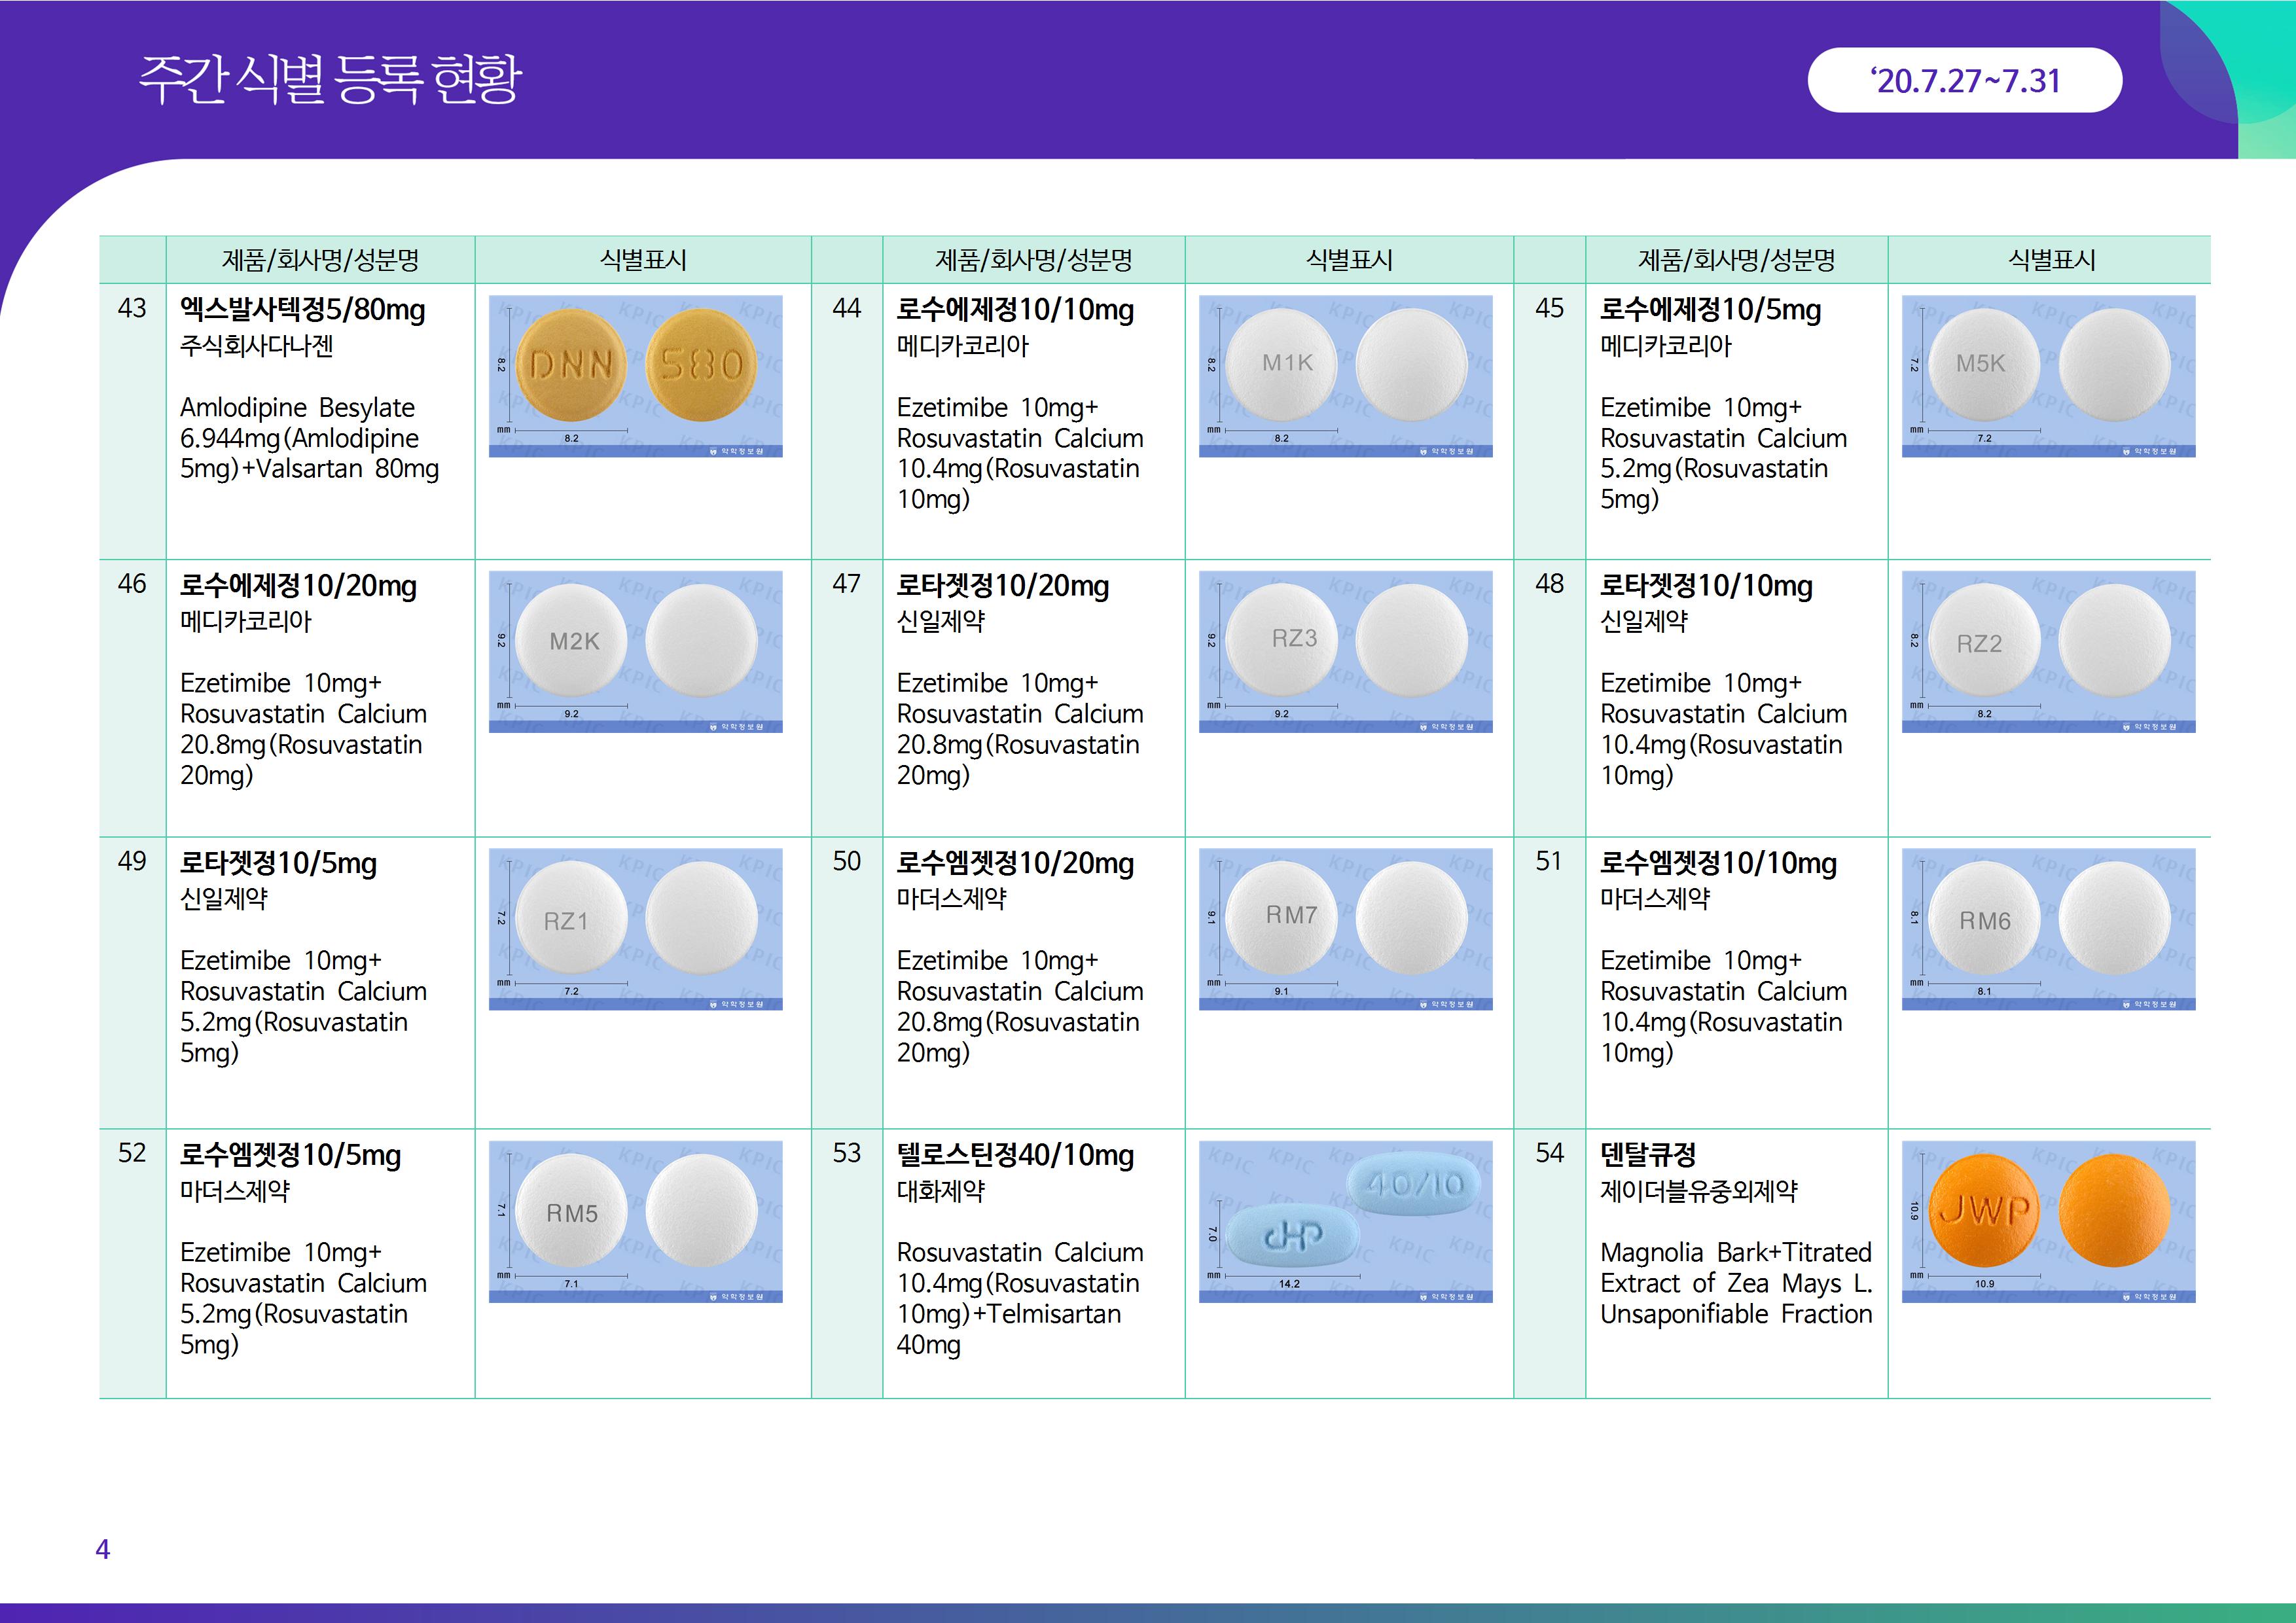Click the 주간 식별 등록 현황 title
The image size is (2296, 1623).
coord(330,80)
